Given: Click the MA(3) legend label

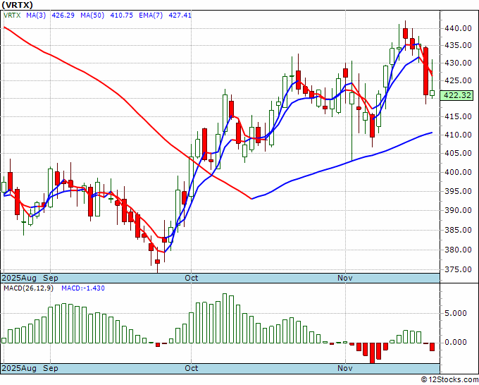Looking at the screenshot, I should [36, 15].
